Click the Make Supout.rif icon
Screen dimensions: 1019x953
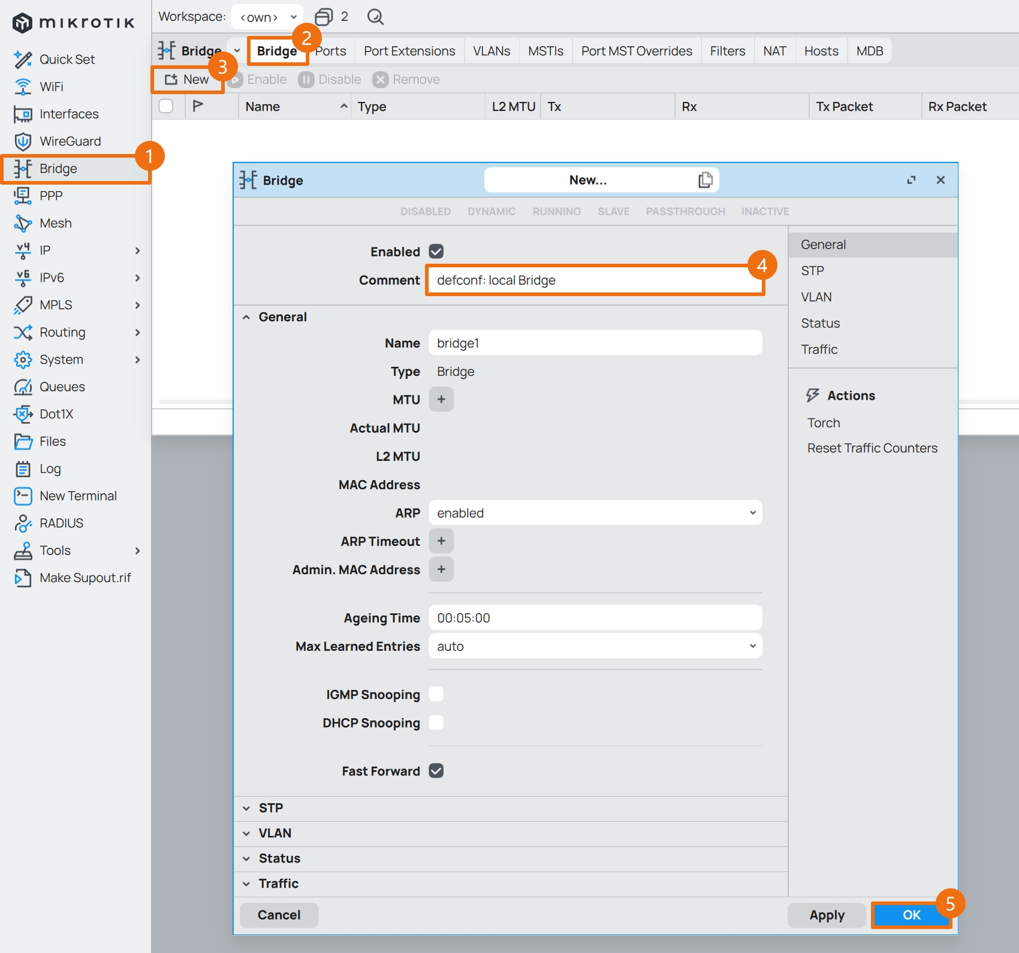pos(23,578)
